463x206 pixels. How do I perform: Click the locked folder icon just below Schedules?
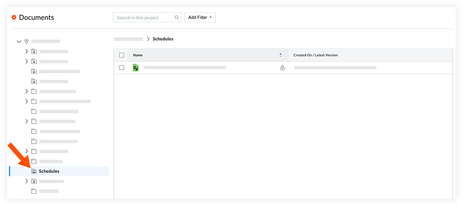point(34,181)
